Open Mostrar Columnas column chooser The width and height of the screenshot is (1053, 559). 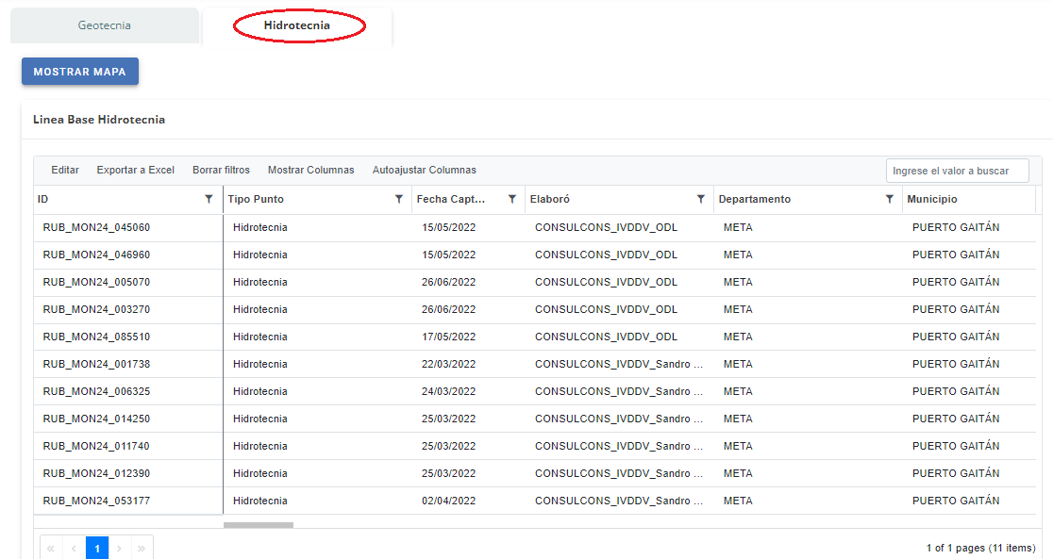(x=310, y=171)
